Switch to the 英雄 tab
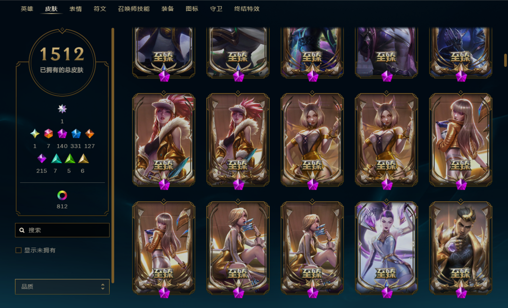Viewport: 508px width, 308px height. pyautogui.click(x=27, y=9)
